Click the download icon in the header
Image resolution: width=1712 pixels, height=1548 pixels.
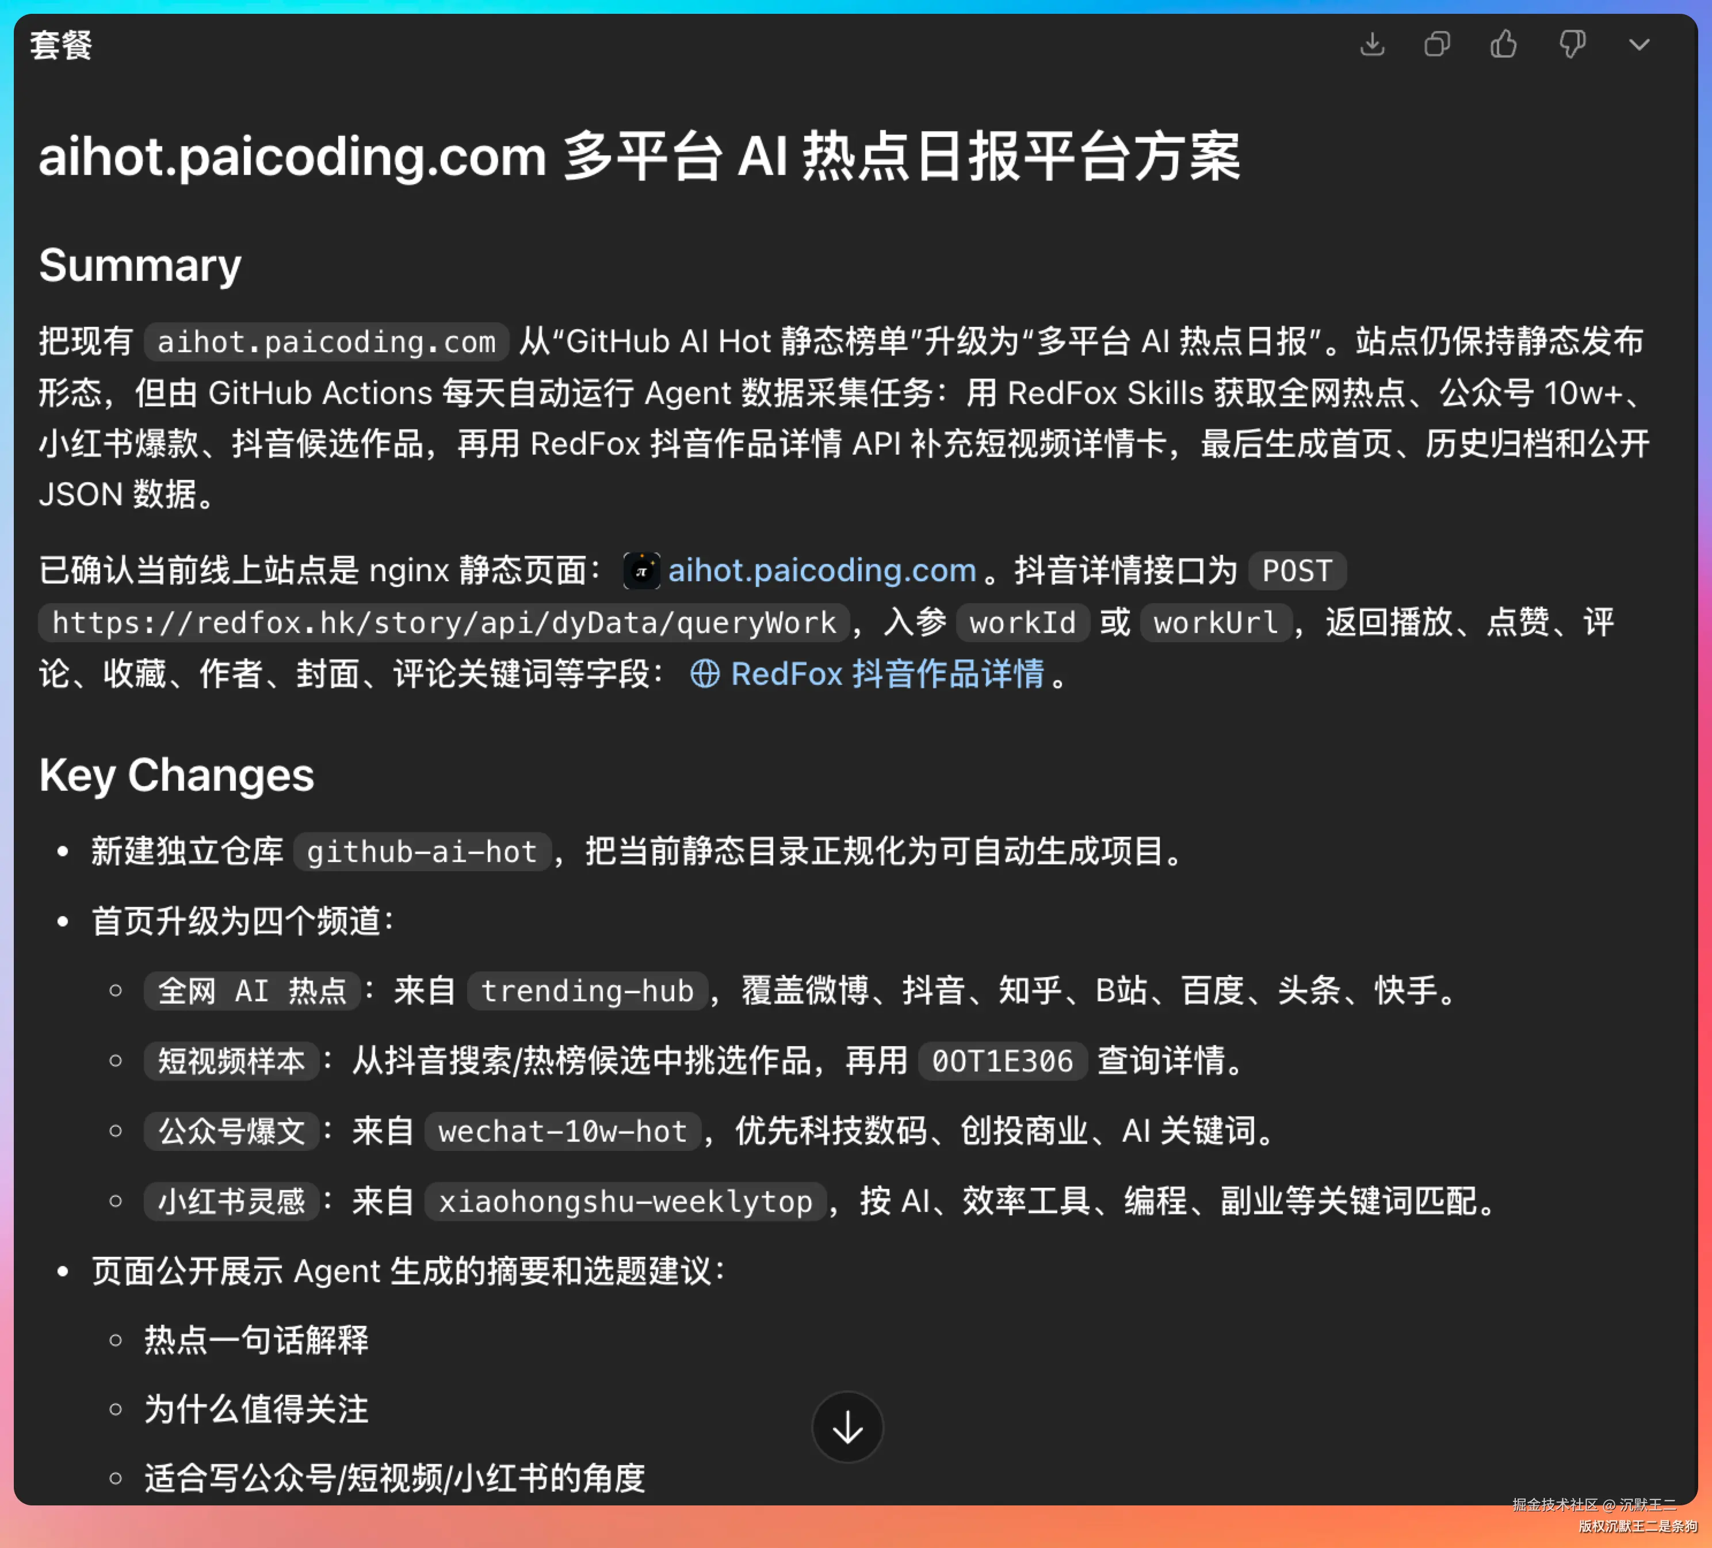[x=1373, y=44]
